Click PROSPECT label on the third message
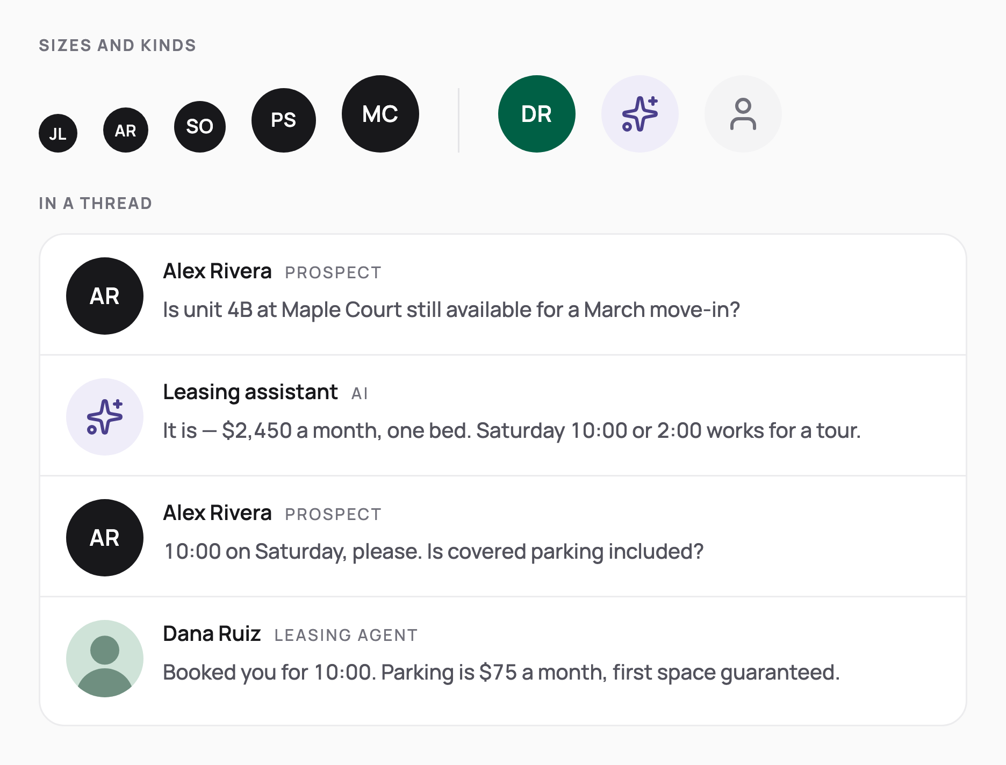 pyautogui.click(x=333, y=515)
